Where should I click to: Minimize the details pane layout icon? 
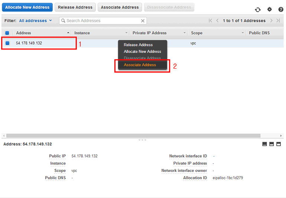(265, 144)
